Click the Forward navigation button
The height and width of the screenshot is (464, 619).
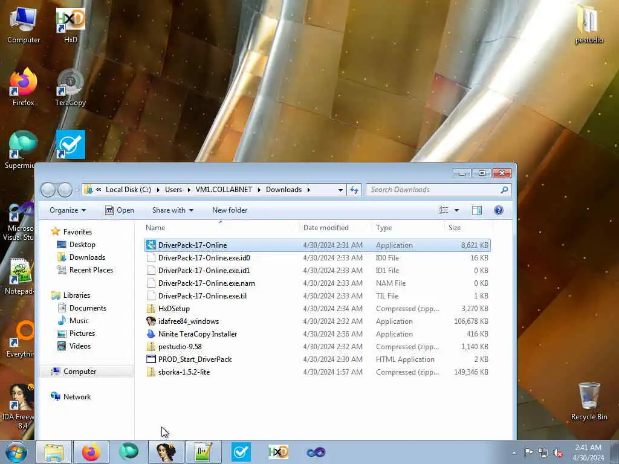(x=65, y=190)
